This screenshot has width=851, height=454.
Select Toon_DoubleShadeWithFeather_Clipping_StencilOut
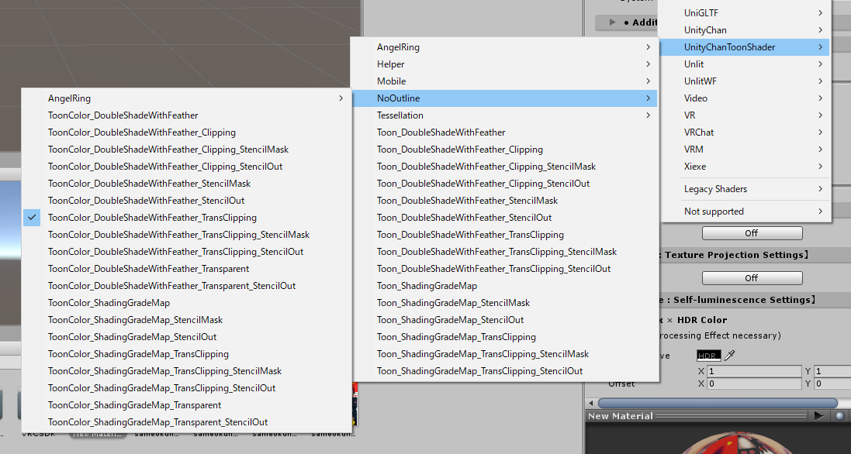[505, 184]
